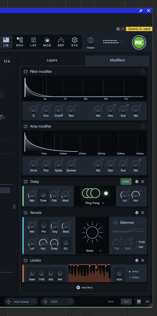Click the mod wheel round knob
The height and width of the screenshot is (316, 157).
pyautogui.click(x=34, y=302)
